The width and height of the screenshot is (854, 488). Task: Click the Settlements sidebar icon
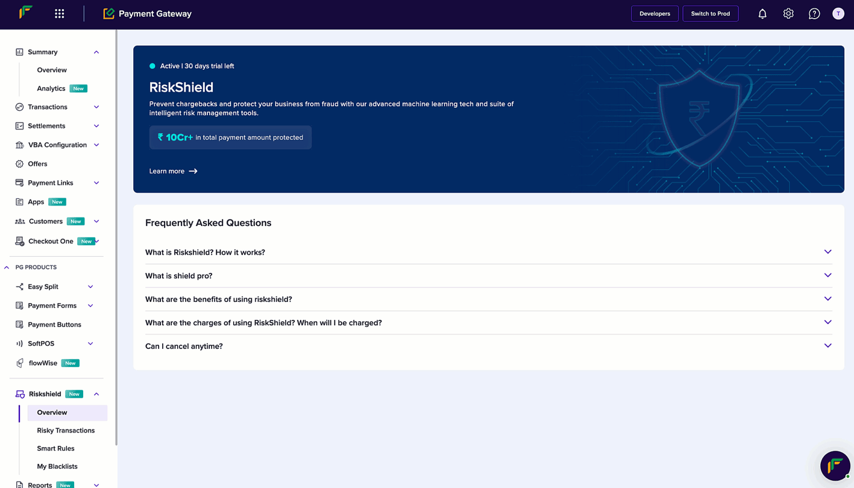pyautogui.click(x=19, y=126)
